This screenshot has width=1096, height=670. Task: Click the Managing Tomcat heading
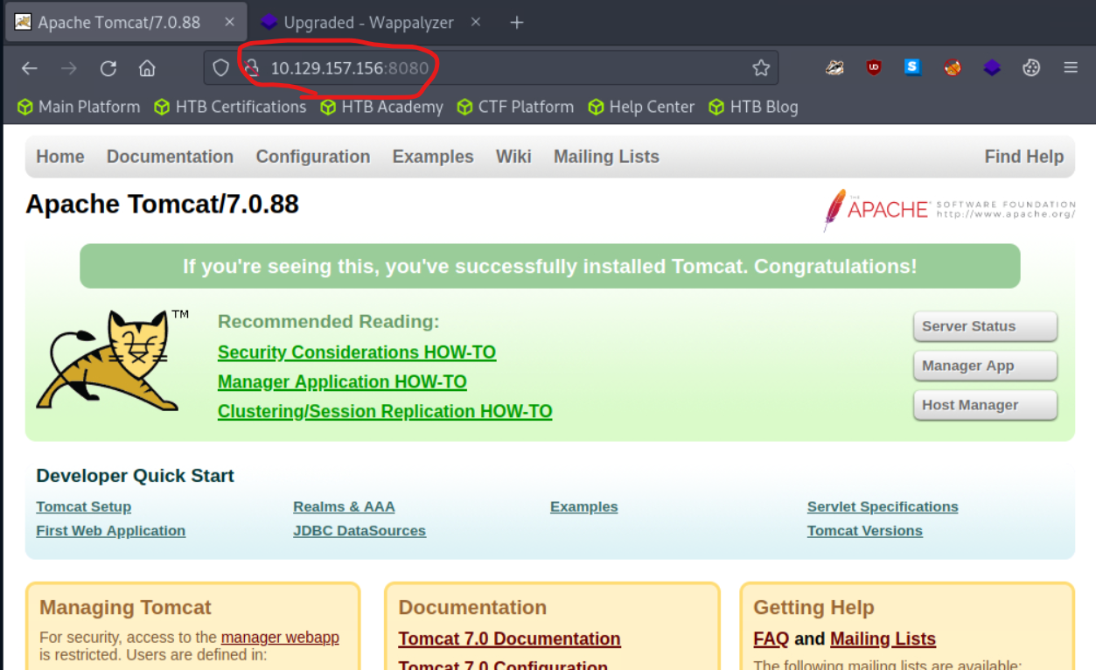(x=126, y=607)
